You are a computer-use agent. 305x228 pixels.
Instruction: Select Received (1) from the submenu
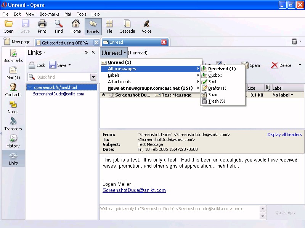(222, 69)
